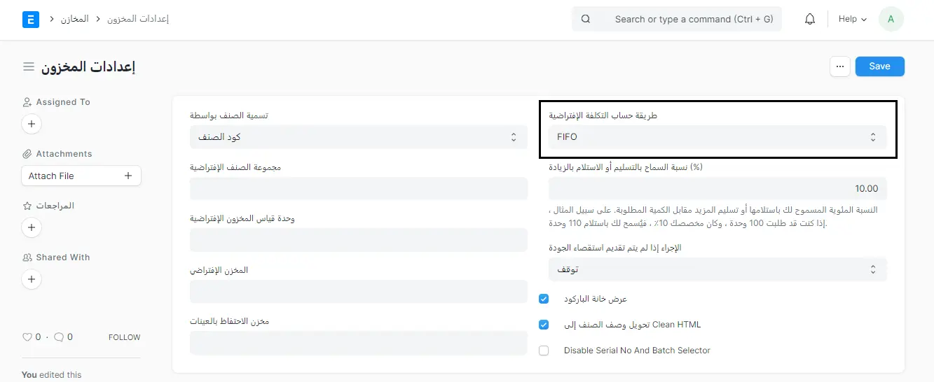The image size is (934, 382).
Task: Click the notifications bell icon
Action: (x=810, y=20)
